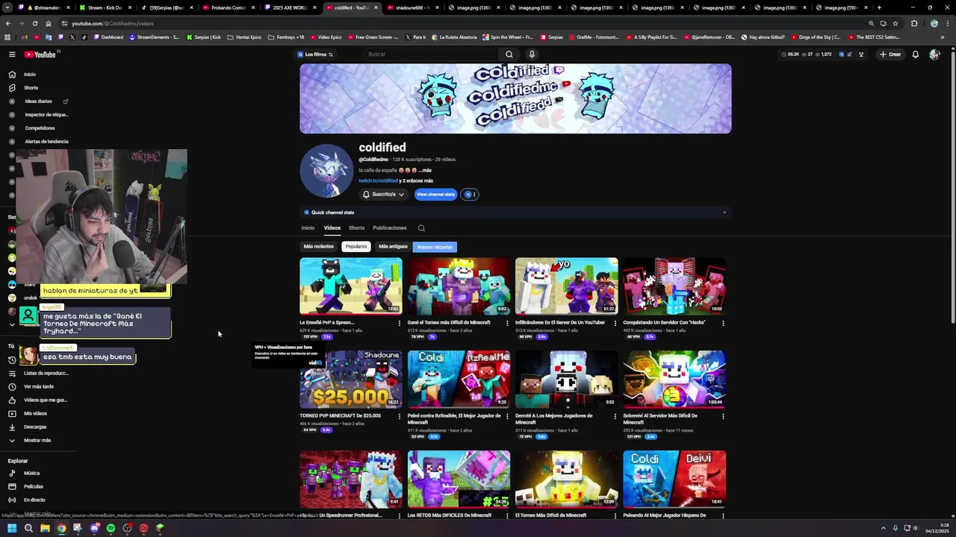Open Windows taskbar search
Screen dimensions: 956x537
[x=28, y=528]
